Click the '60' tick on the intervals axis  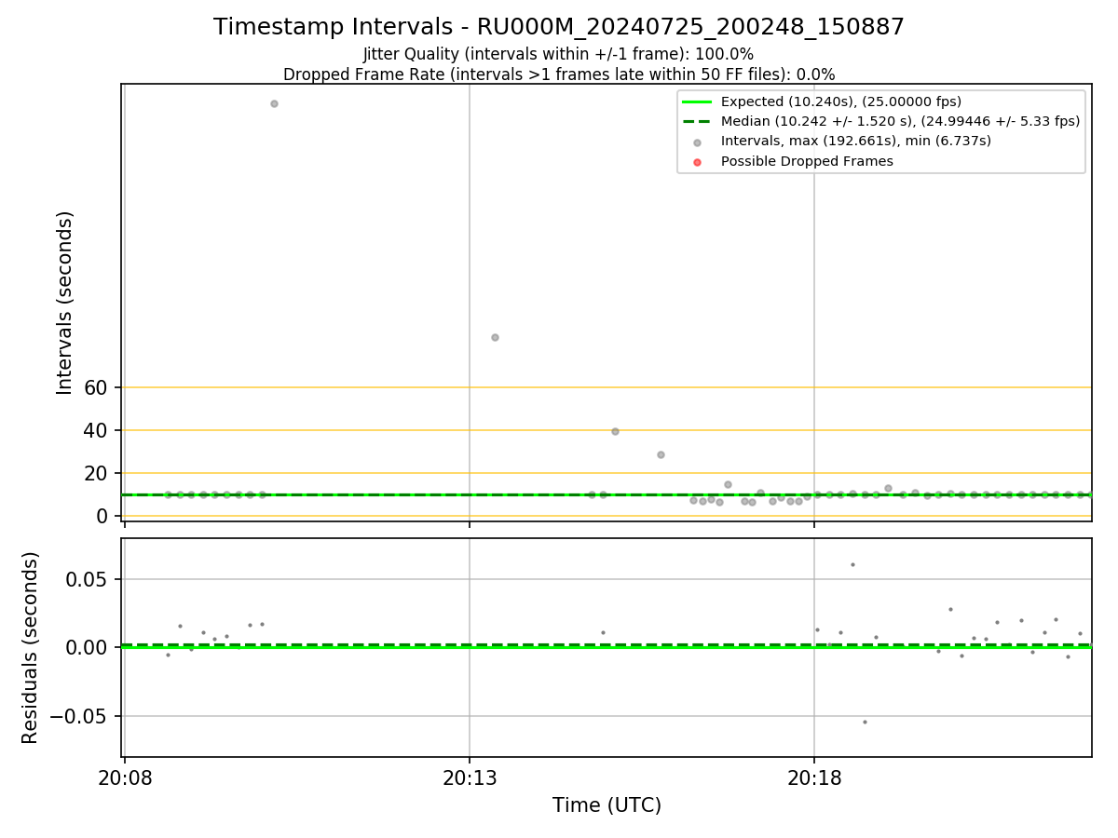[97, 387]
